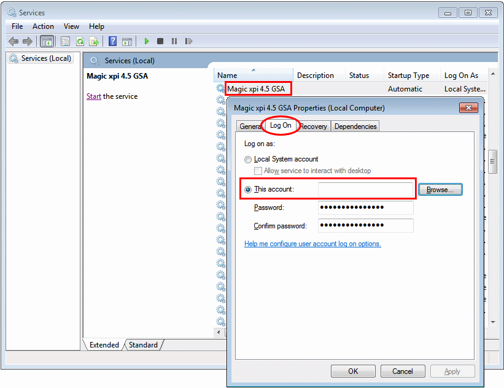The height and width of the screenshot is (388, 504).
Task: Switch to the Dependencies tab
Action: [x=355, y=126]
